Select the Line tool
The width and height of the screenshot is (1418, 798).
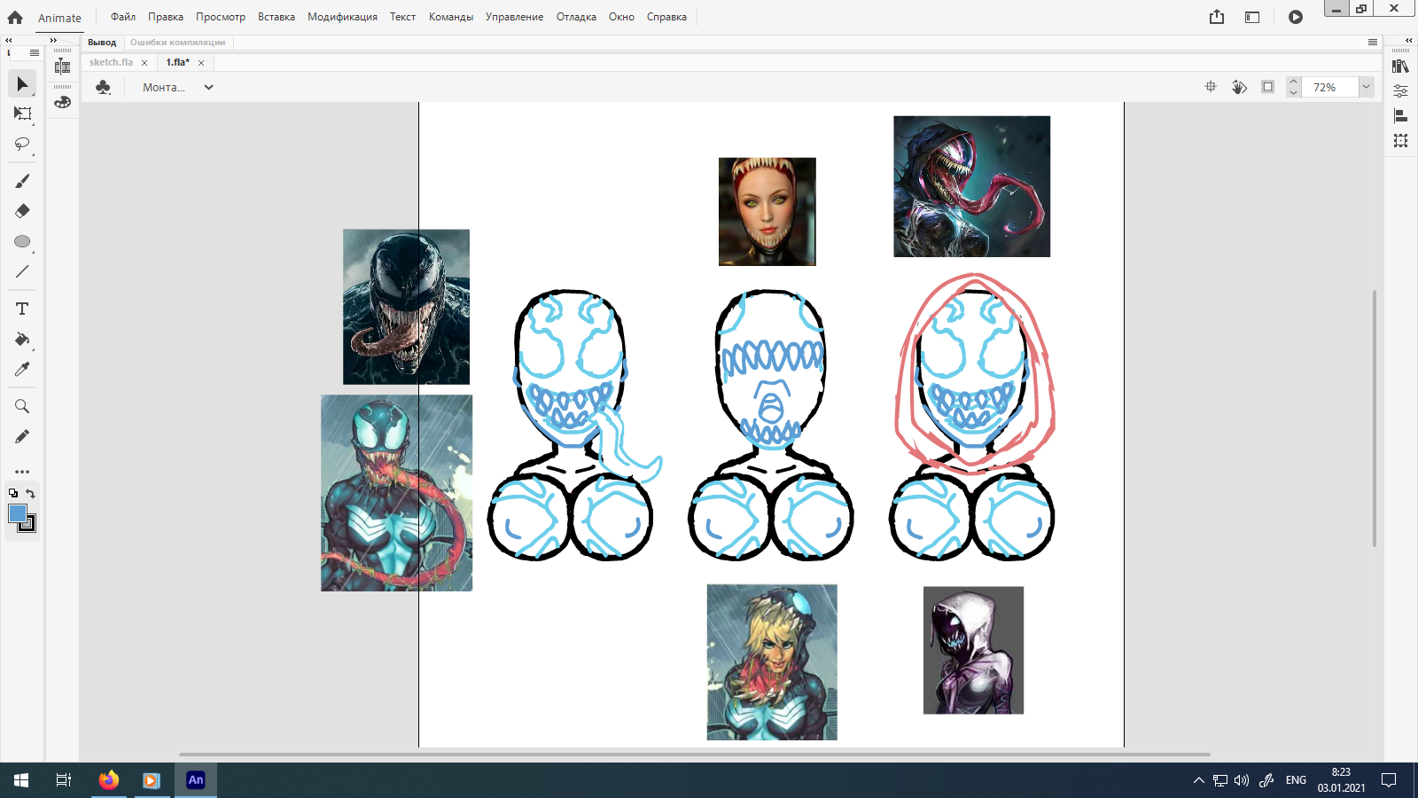click(x=22, y=271)
